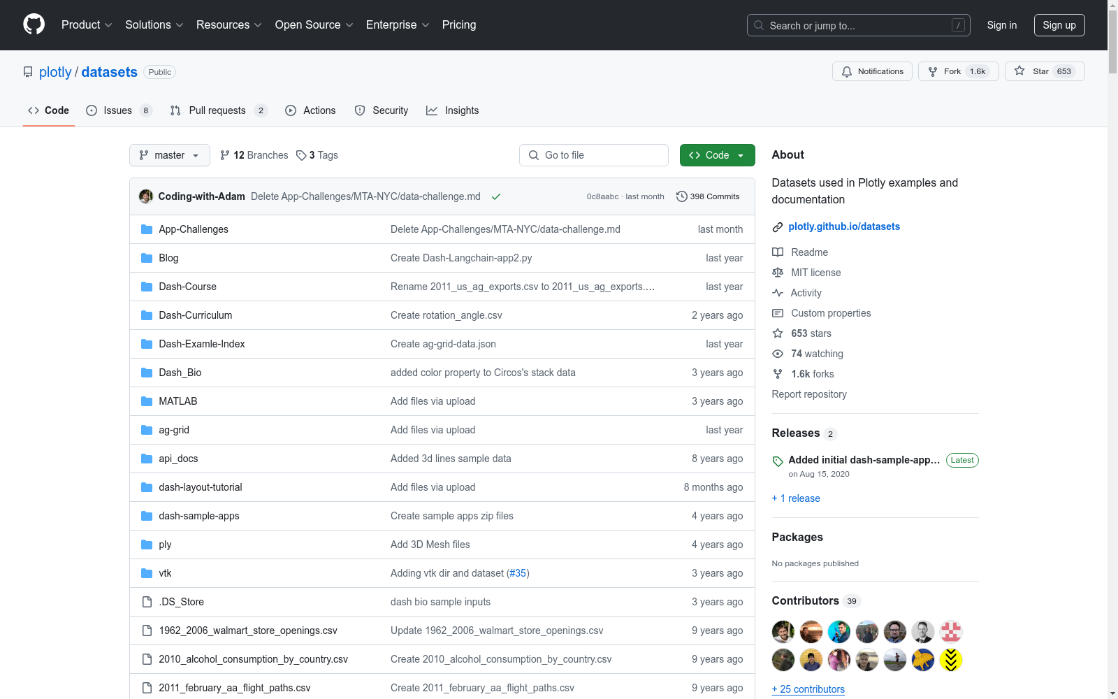Image resolution: width=1118 pixels, height=699 pixels.
Task: Click the Coding-with-Adam avatar in commit header
Action: pos(146,196)
